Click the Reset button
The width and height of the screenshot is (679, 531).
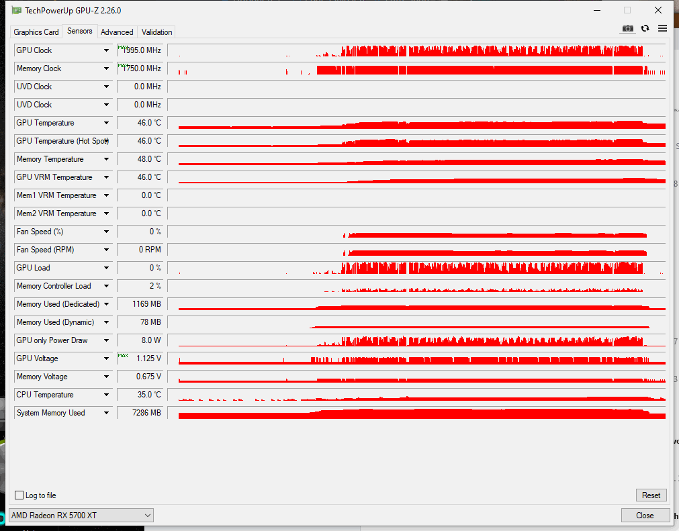click(651, 495)
